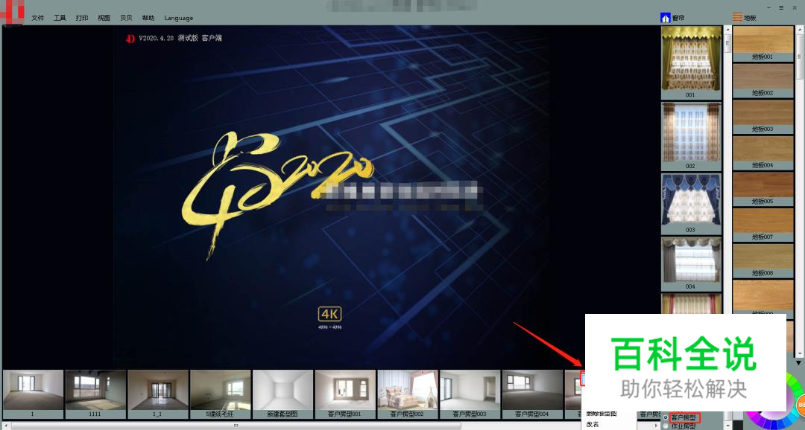Open the Language menu
This screenshot has width=805, height=430.
point(179,18)
